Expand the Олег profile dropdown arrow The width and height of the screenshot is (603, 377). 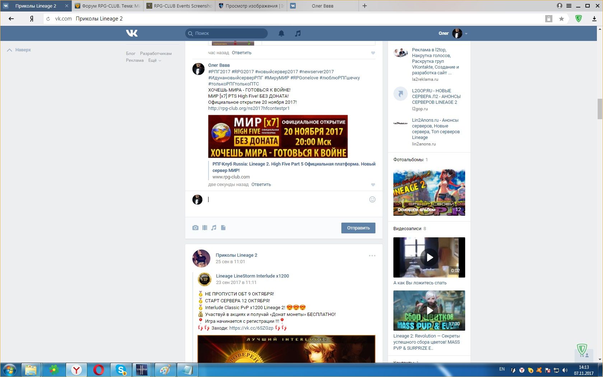click(x=466, y=33)
